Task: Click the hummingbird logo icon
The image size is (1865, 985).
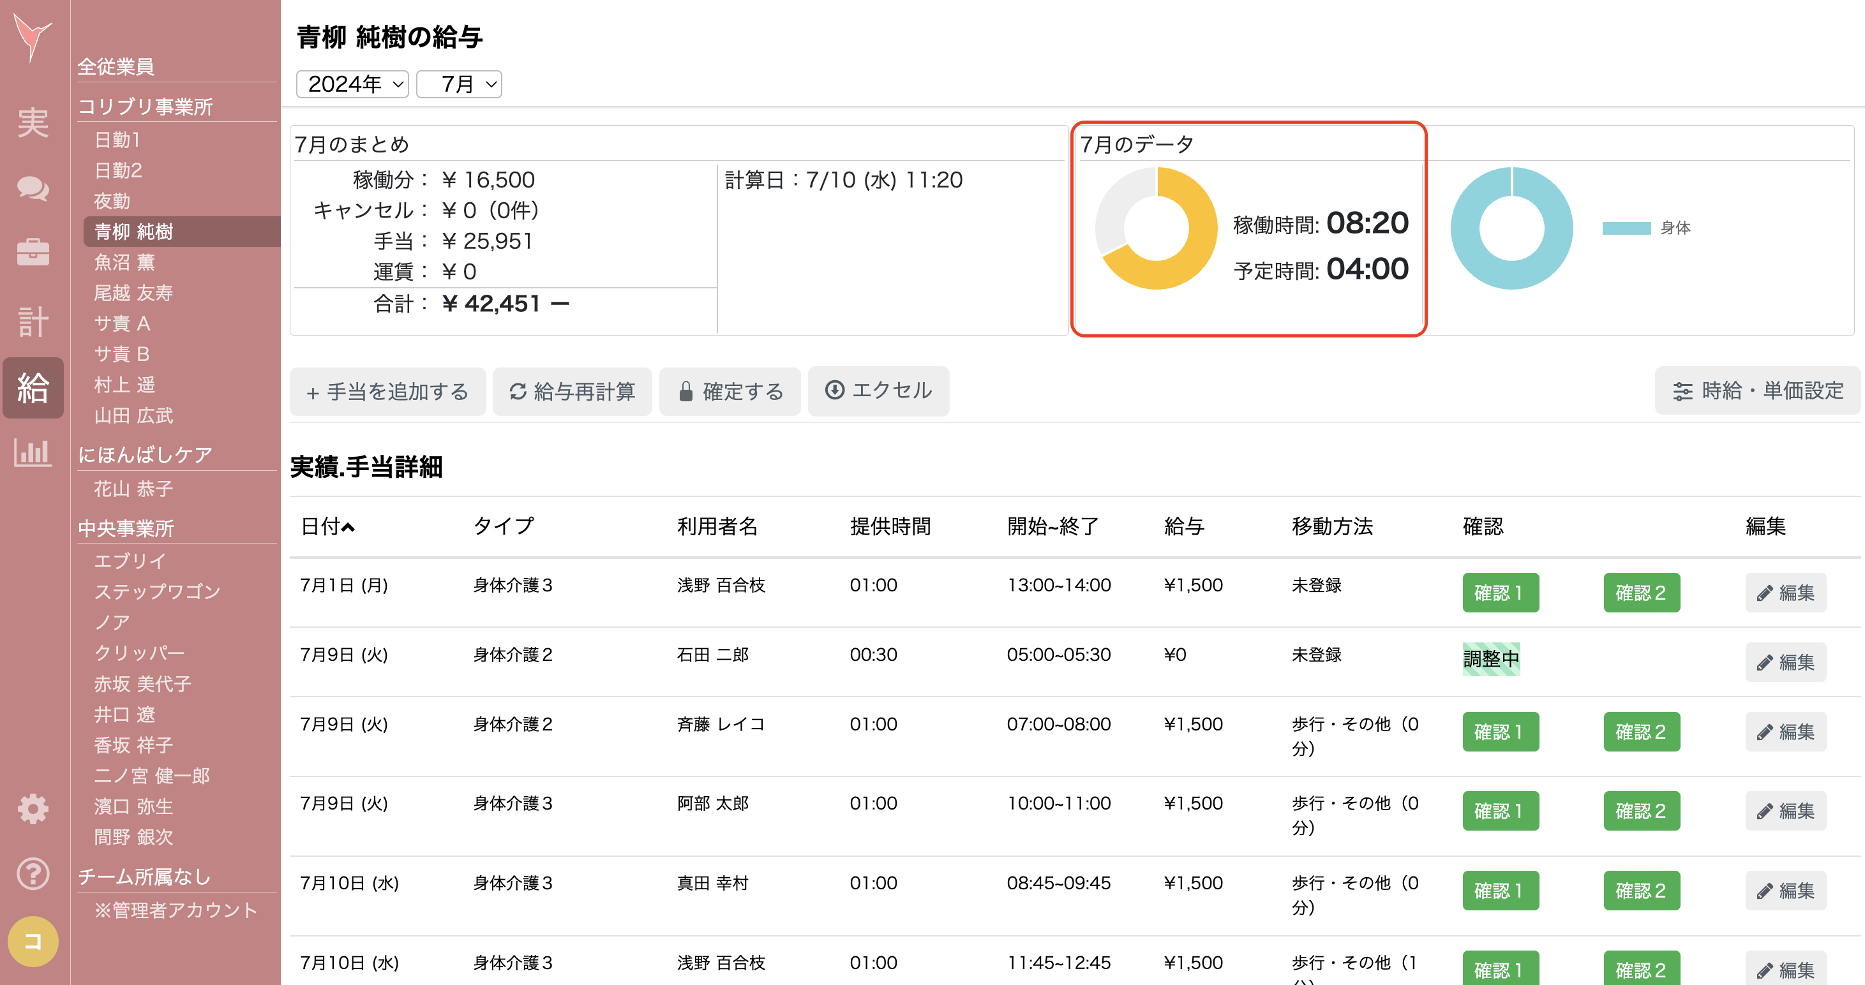Action: (x=33, y=38)
